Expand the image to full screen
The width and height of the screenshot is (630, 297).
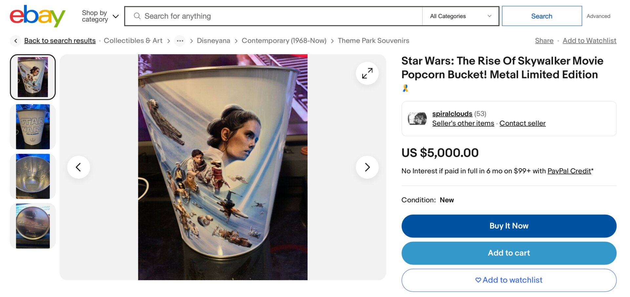click(x=367, y=73)
